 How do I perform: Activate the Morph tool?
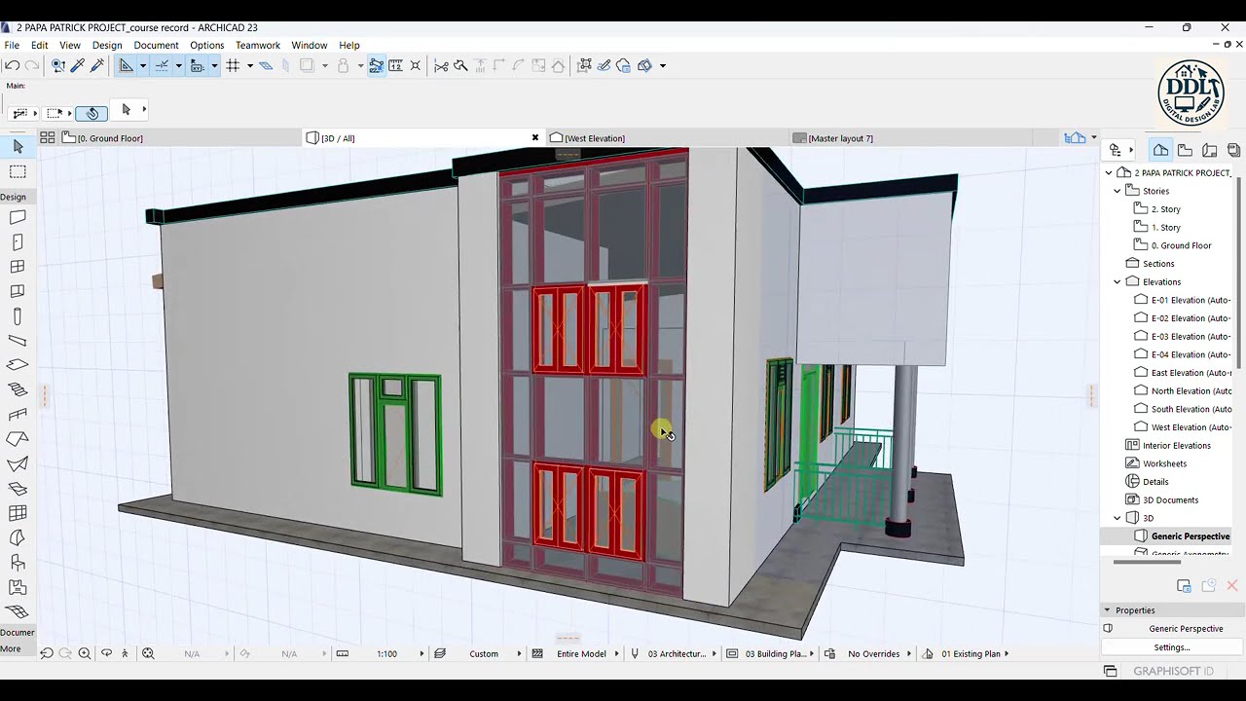tap(18, 537)
